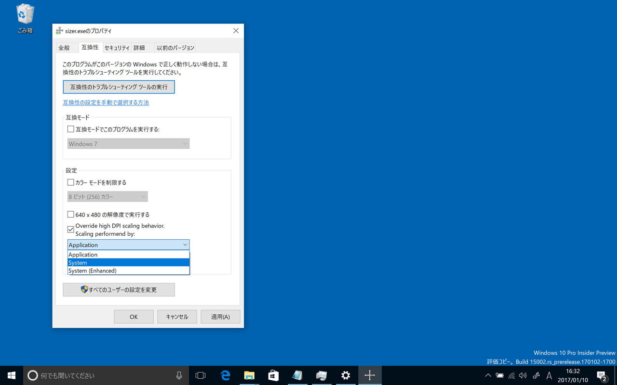Open Task View from the taskbar

201,375
